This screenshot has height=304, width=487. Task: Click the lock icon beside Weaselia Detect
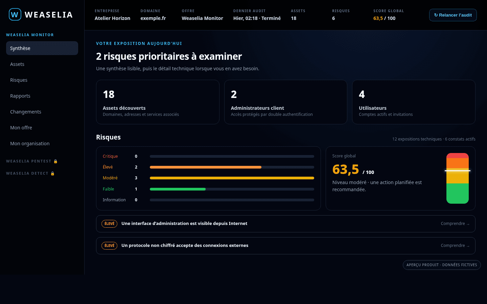pos(52,174)
